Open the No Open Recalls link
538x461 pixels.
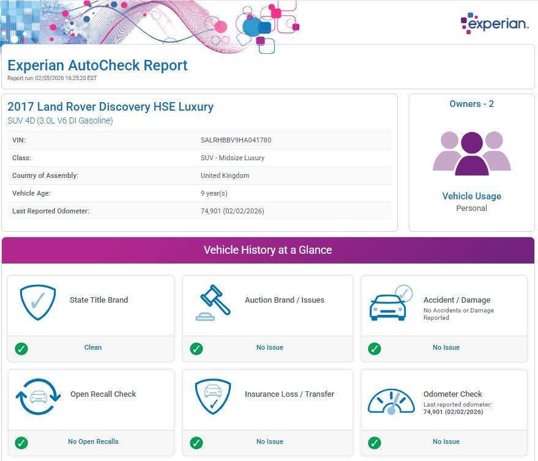pos(93,441)
